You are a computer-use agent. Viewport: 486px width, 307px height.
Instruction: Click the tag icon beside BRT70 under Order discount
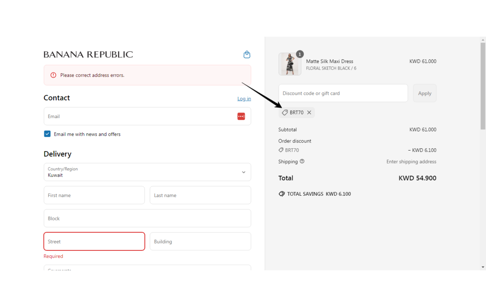point(281,150)
